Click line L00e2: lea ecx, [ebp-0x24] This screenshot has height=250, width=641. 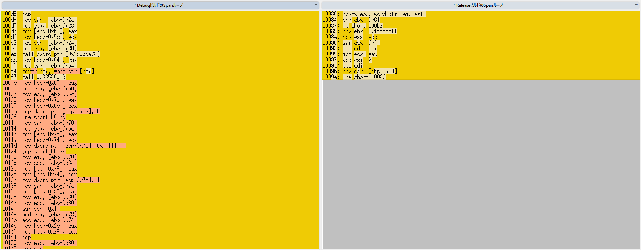point(39,43)
